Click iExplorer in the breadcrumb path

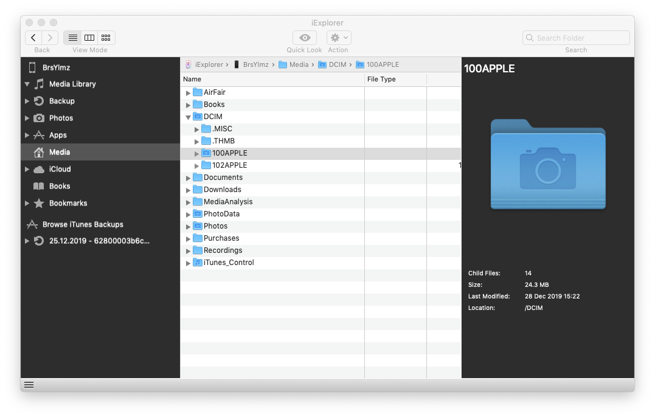point(209,64)
